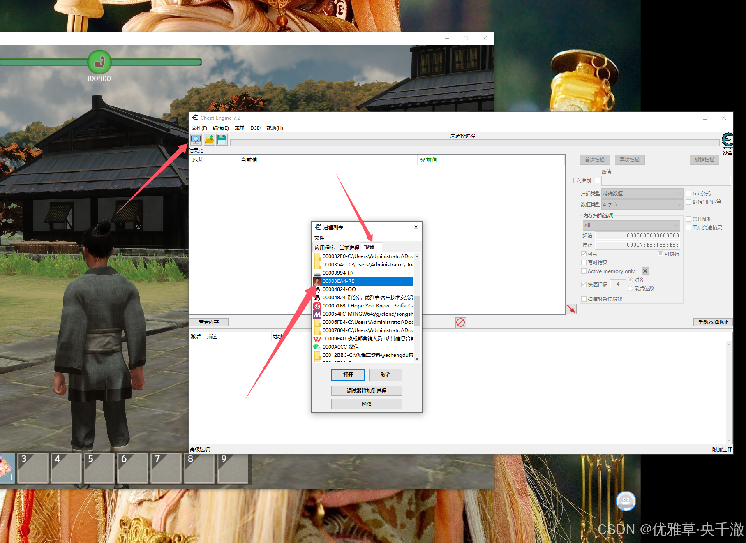Screen dimensions: 746x543
Task: Open the 表单 menu
Action: point(240,128)
